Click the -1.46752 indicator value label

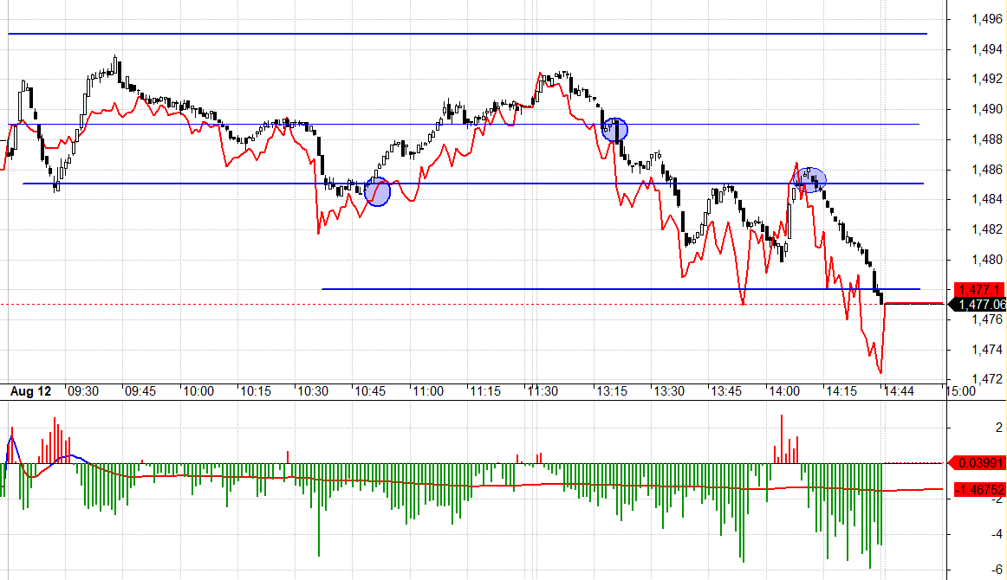[x=980, y=489]
